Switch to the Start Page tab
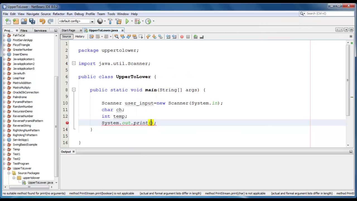This screenshot has width=357, height=201. point(68,30)
